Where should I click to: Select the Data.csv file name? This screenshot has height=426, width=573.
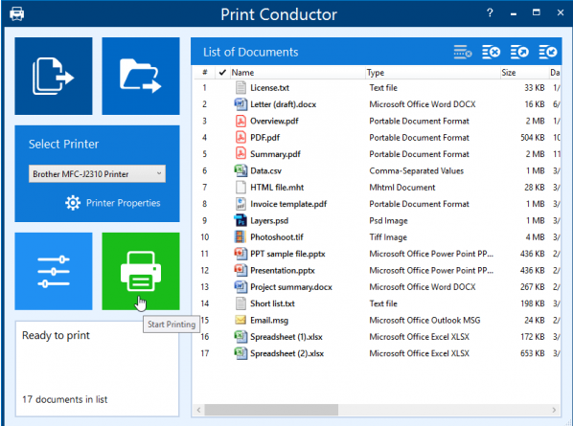coord(265,170)
